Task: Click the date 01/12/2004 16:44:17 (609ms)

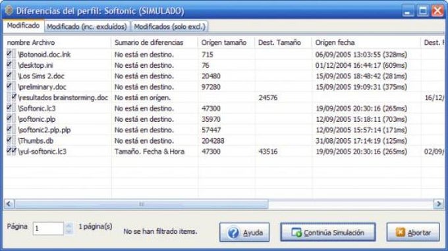Action: pyautogui.click(x=362, y=65)
